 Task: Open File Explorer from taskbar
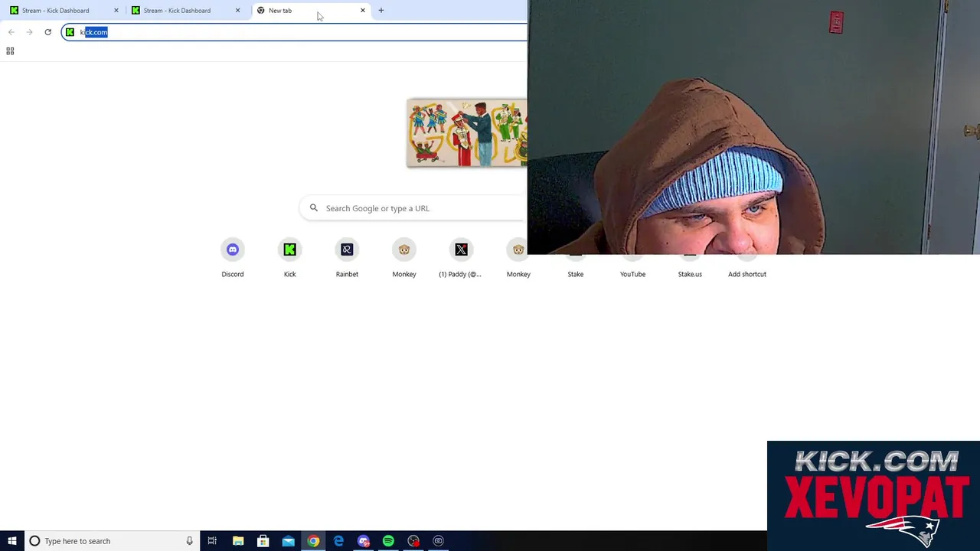tap(238, 541)
